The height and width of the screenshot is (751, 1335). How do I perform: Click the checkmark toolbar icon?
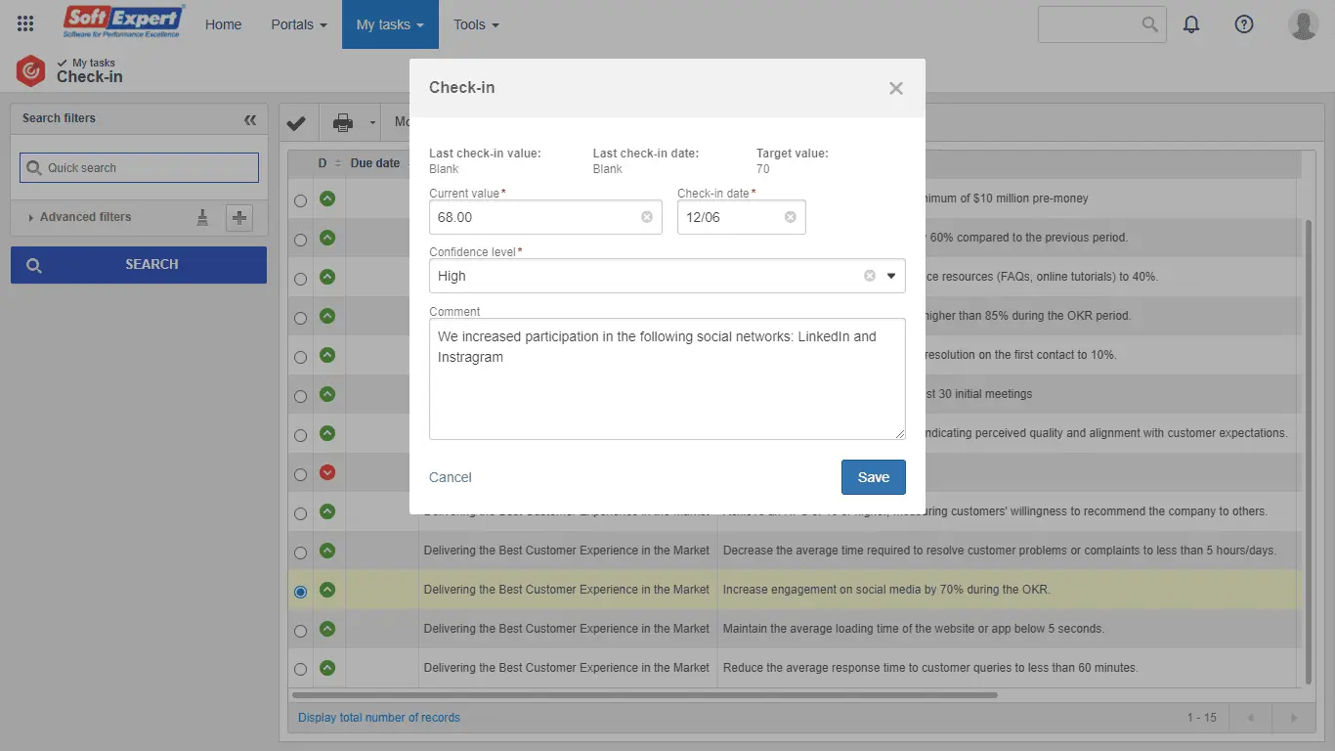click(x=296, y=123)
